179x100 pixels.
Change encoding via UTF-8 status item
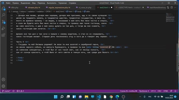tap(153, 91)
